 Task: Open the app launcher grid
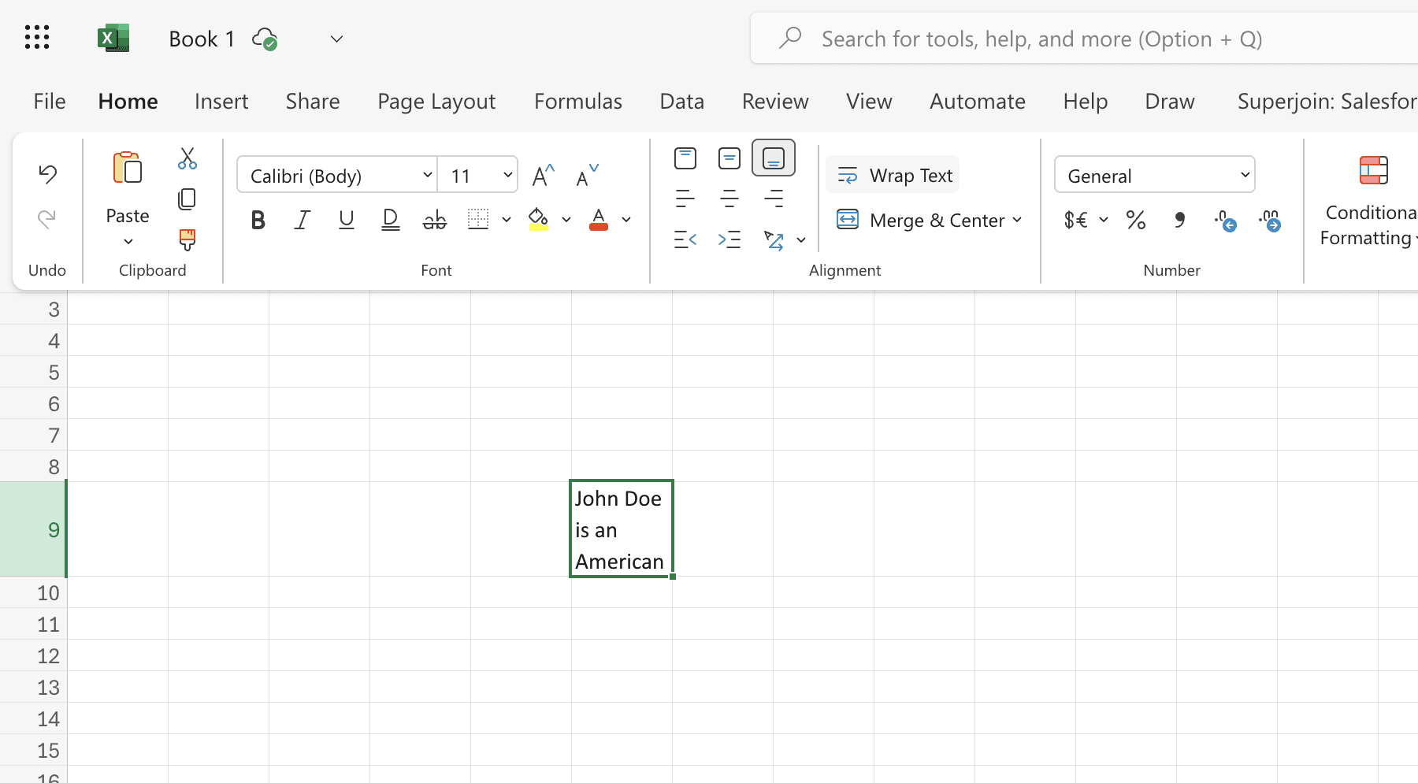pyautogui.click(x=37, y=38)
